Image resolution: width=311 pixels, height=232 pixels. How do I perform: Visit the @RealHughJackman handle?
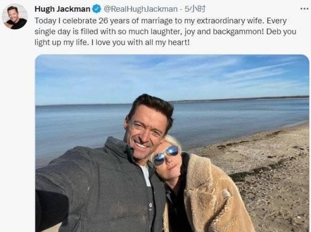(141, 9)
